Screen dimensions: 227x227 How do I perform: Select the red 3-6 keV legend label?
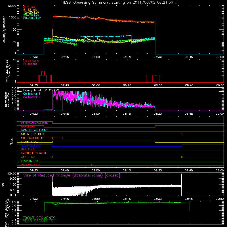pyautogui.click(x=30, y=7)
